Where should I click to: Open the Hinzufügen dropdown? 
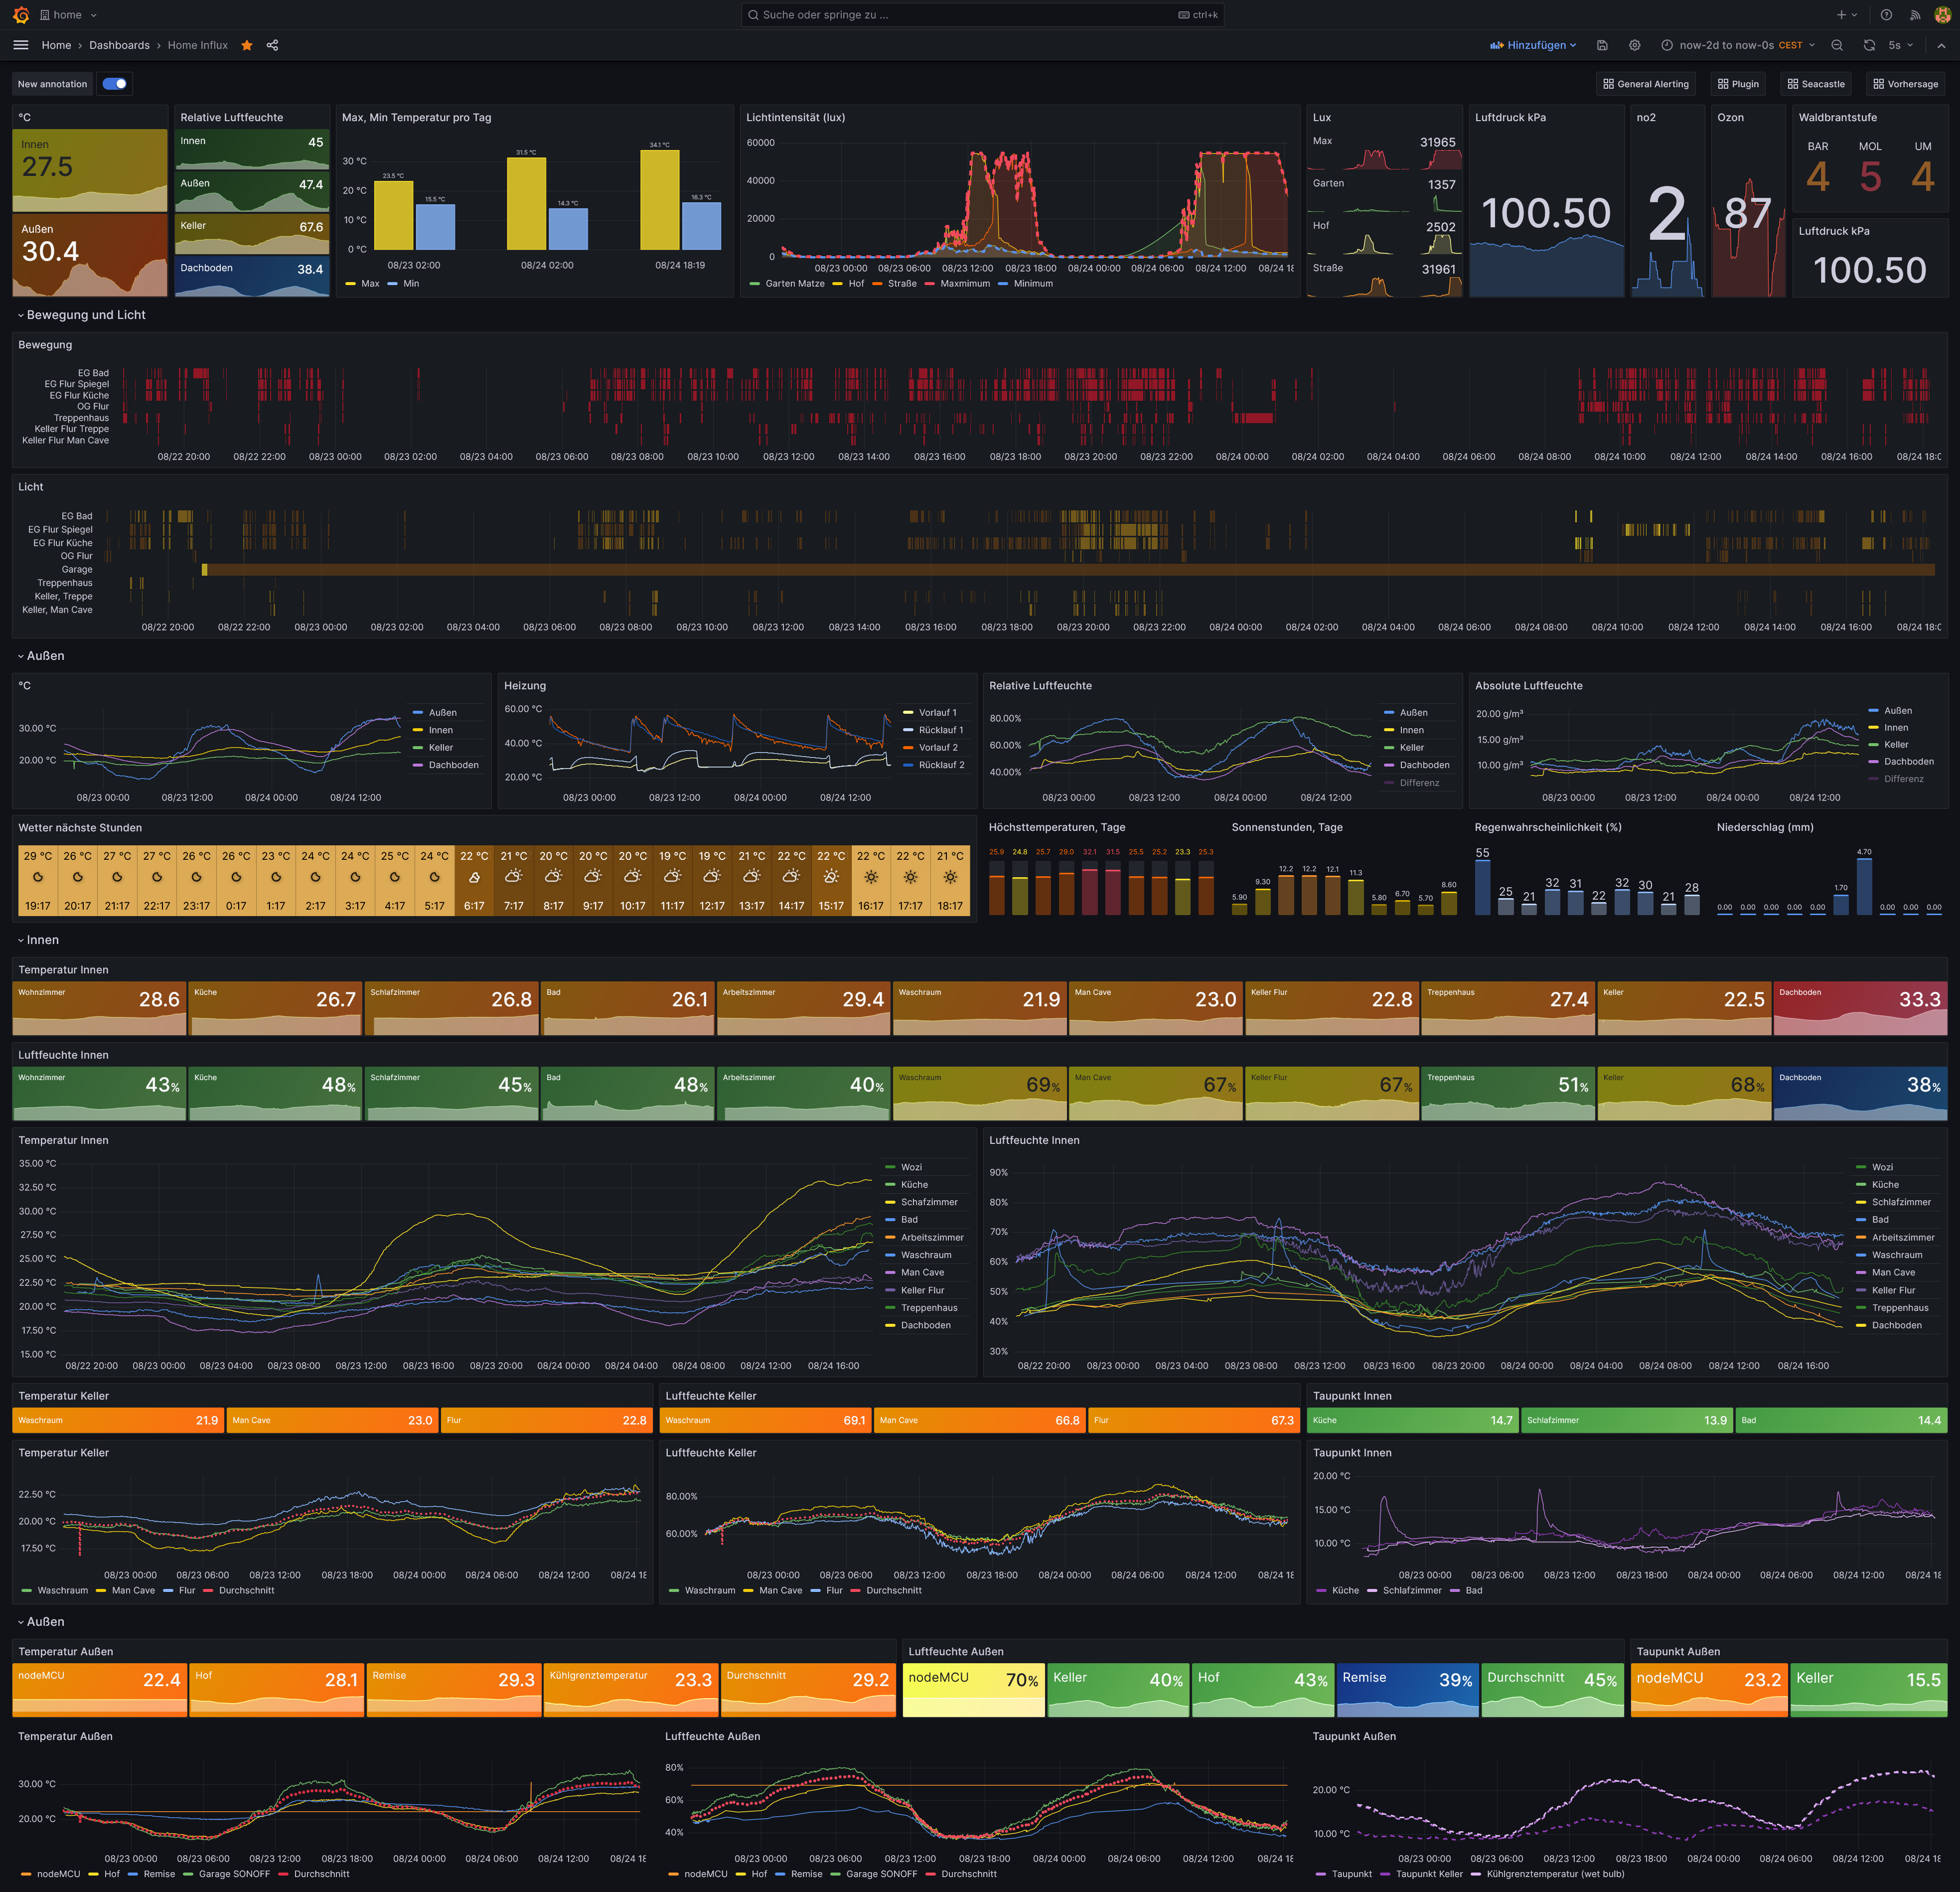tap(1533, 45)
